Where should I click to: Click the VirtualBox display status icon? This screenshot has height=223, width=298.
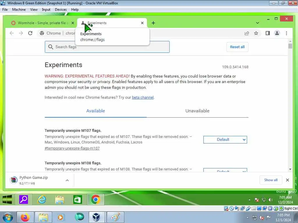coord(259,208)
